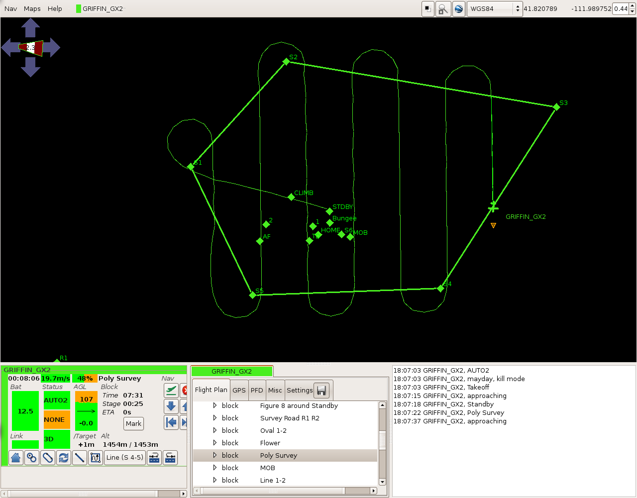Open the Maps menu
Image resolution: width=637 pixels, height=498 pixels.
(x=32, y=9)
